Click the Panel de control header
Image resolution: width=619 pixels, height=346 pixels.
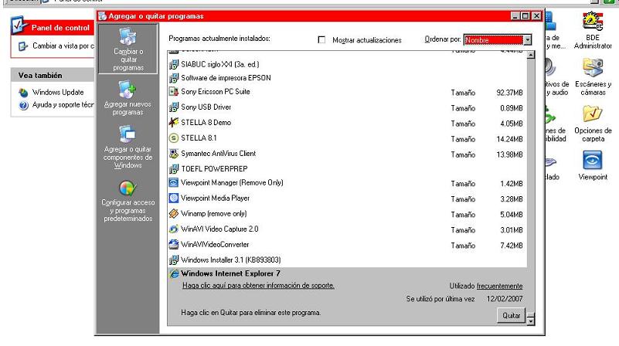(x=60, y=28)
